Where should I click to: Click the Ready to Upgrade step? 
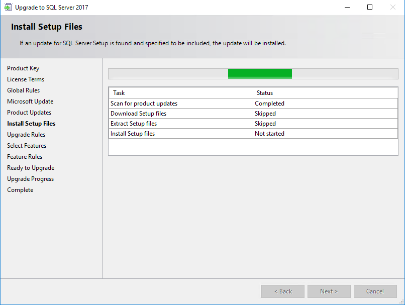coord(31,168)
